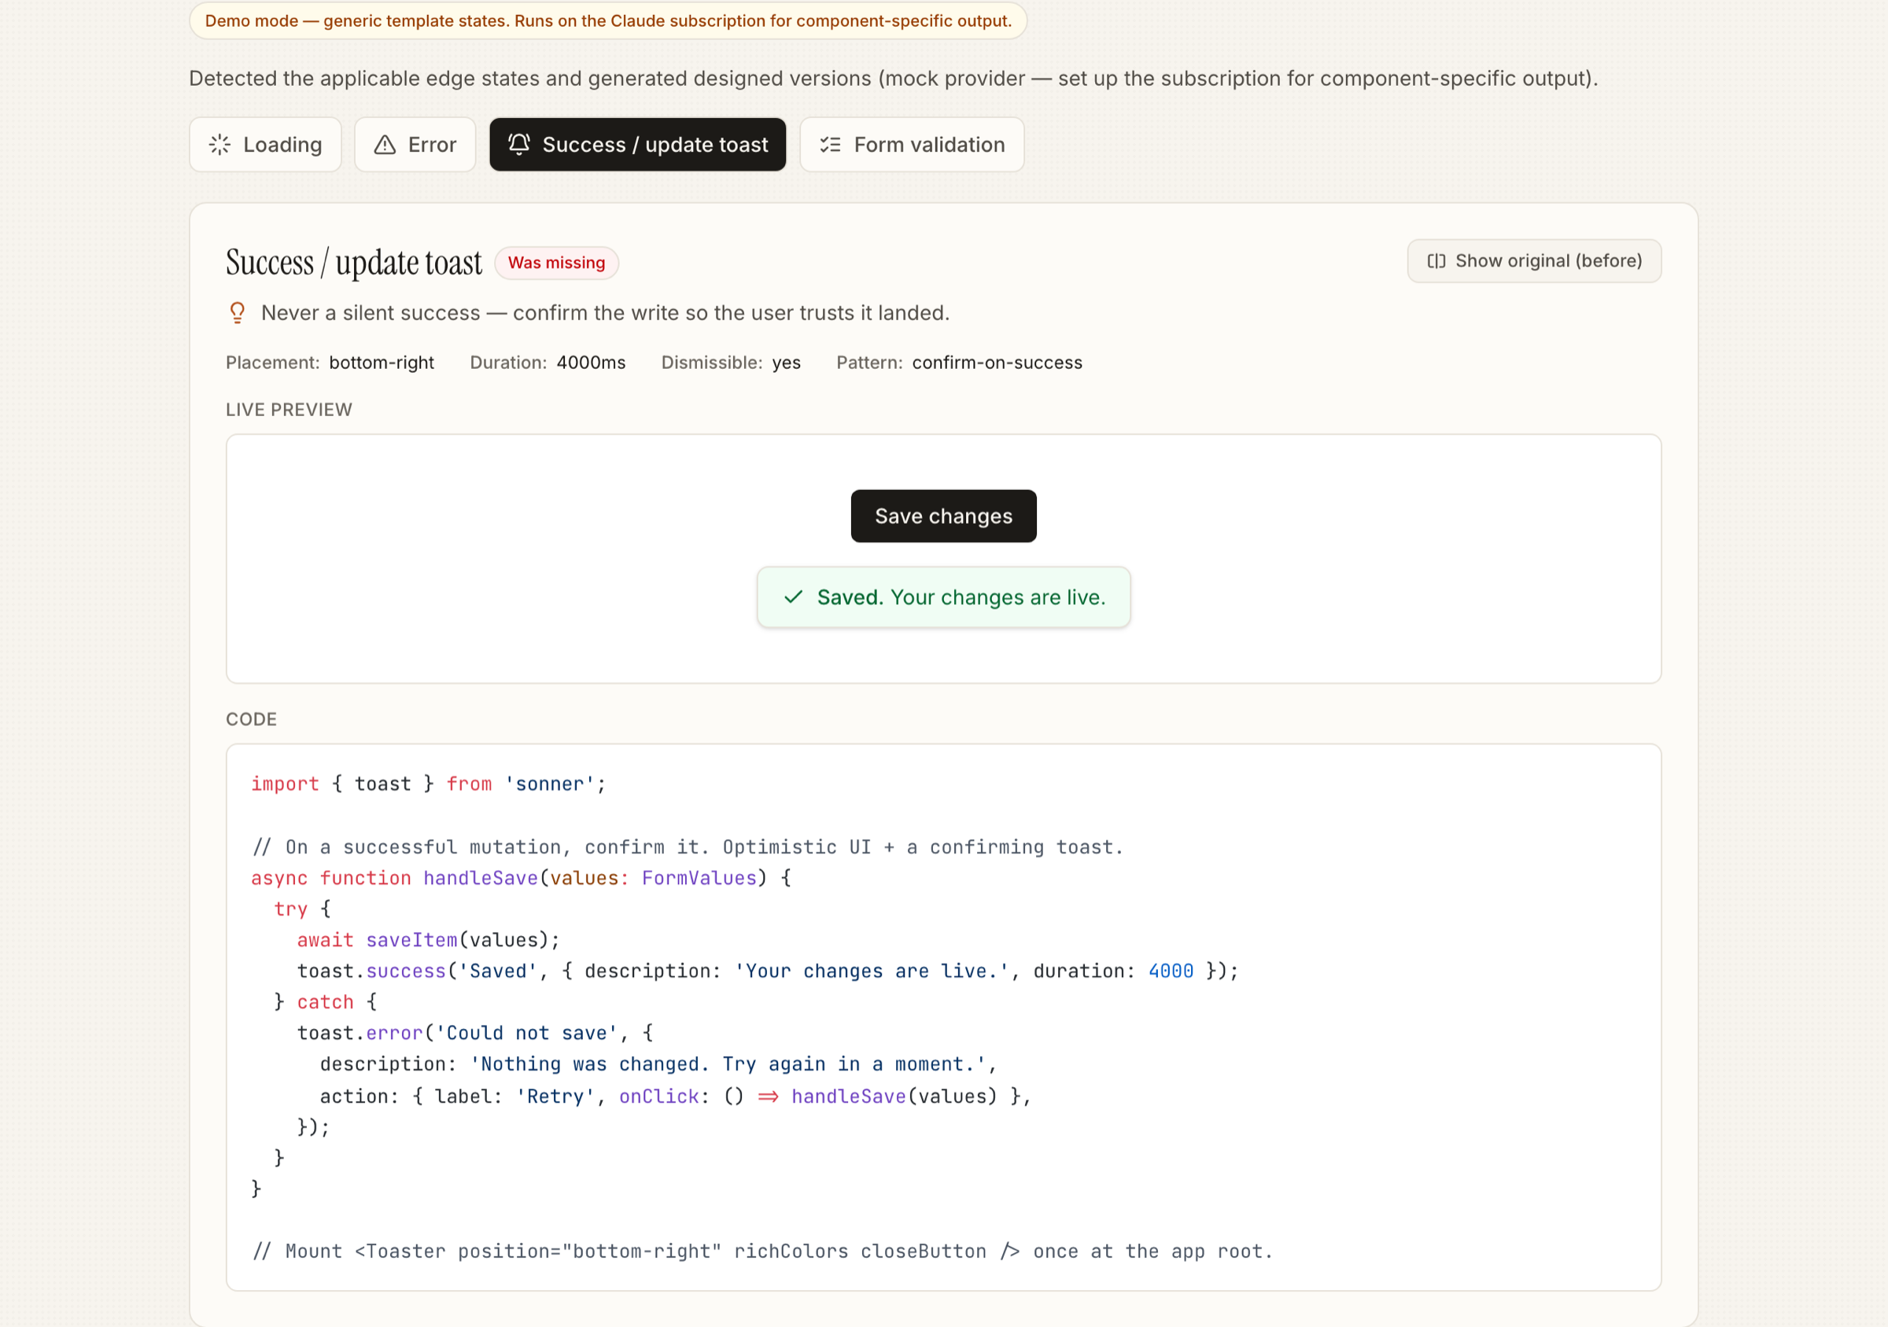
Task: Click the 'Detected the applicable edge states' description
Action: click(894, 78)
